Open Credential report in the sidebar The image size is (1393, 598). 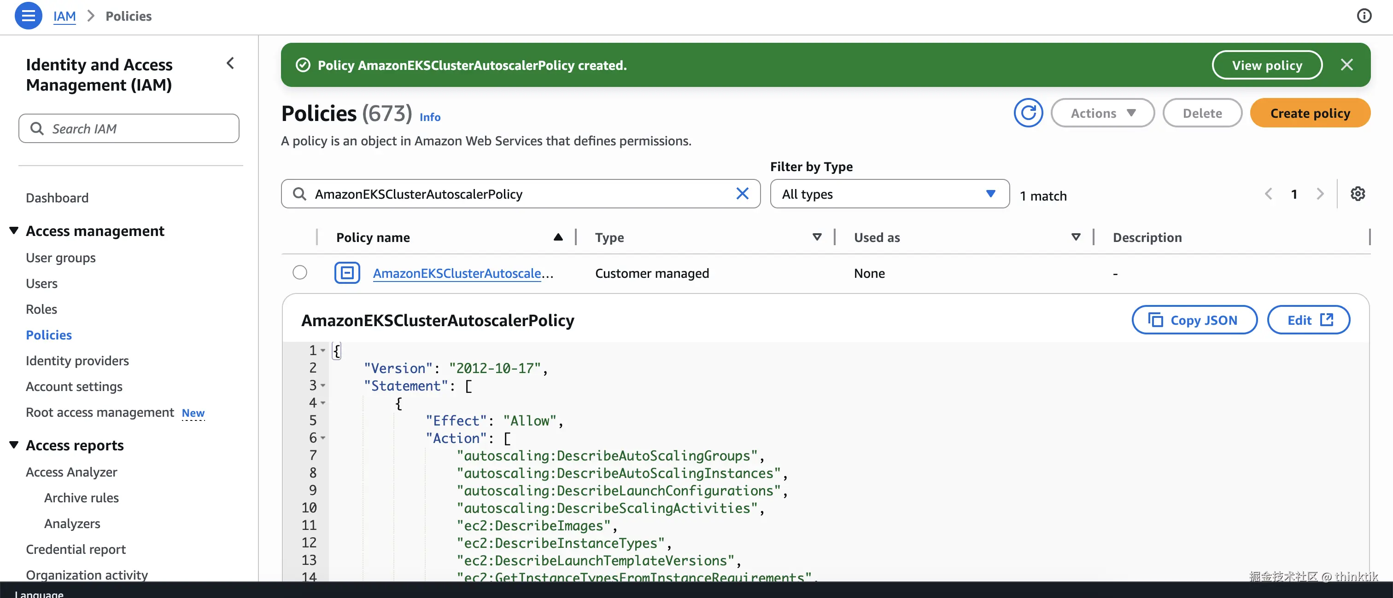pyautogui.click(x=76, y=549)
